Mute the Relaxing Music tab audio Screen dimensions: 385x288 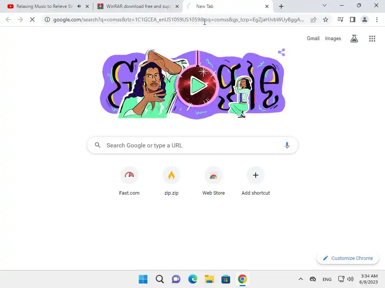coord(79,6)
